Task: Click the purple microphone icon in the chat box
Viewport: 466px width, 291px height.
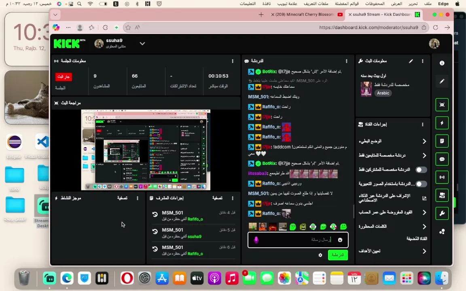Action: [x=256, y=240]
